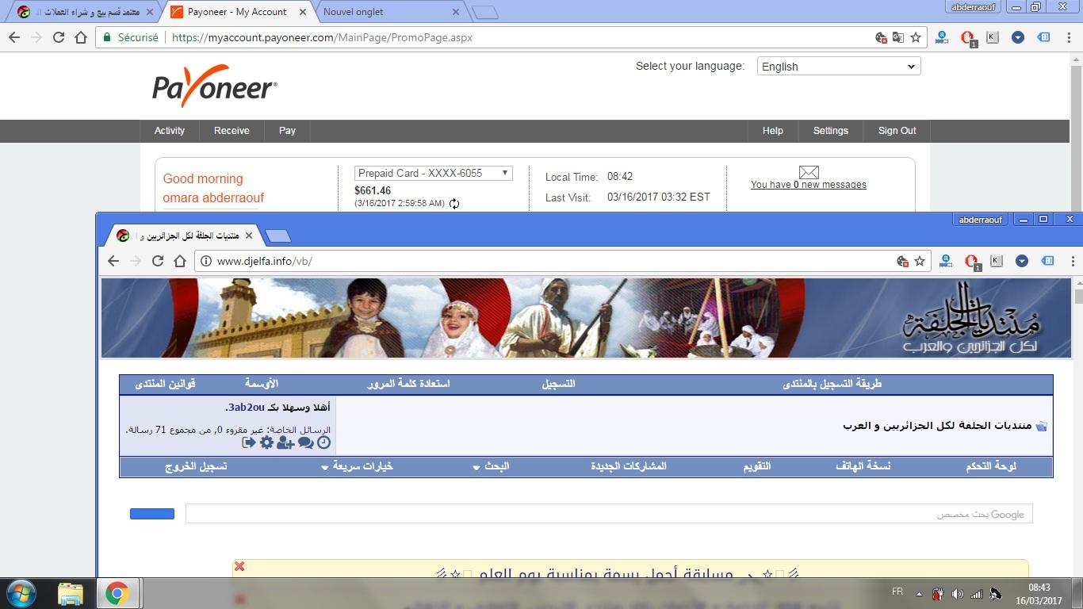Expand the Prepaid Card XXXX-6055 dropdown
Screen dimensions: 1083x609
(433, 173)
